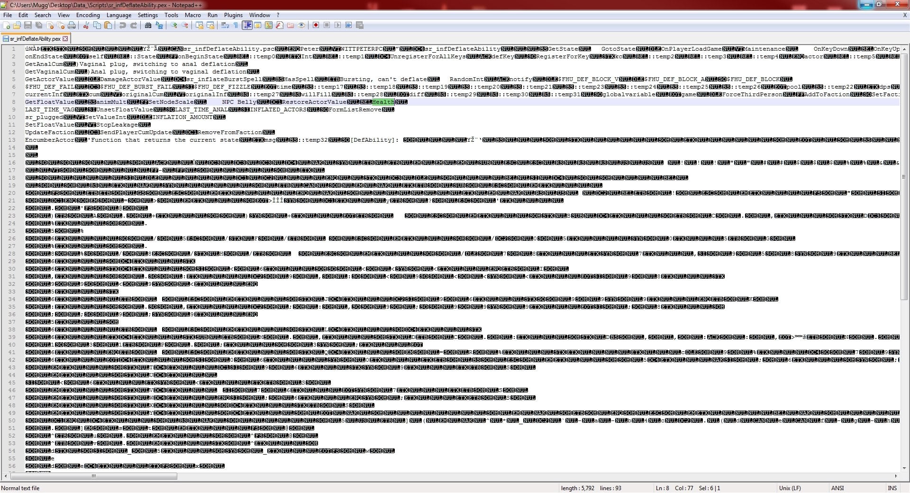Click 'Normal text file' in status bar
The image size is (910, 493).
[20, 488]
